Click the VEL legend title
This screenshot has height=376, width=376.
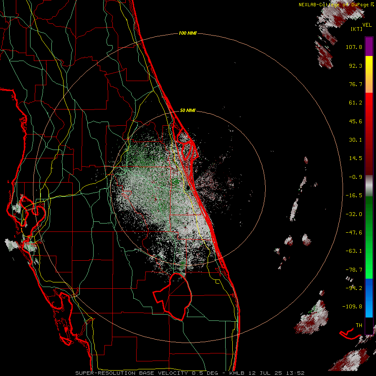coord(367,25)
